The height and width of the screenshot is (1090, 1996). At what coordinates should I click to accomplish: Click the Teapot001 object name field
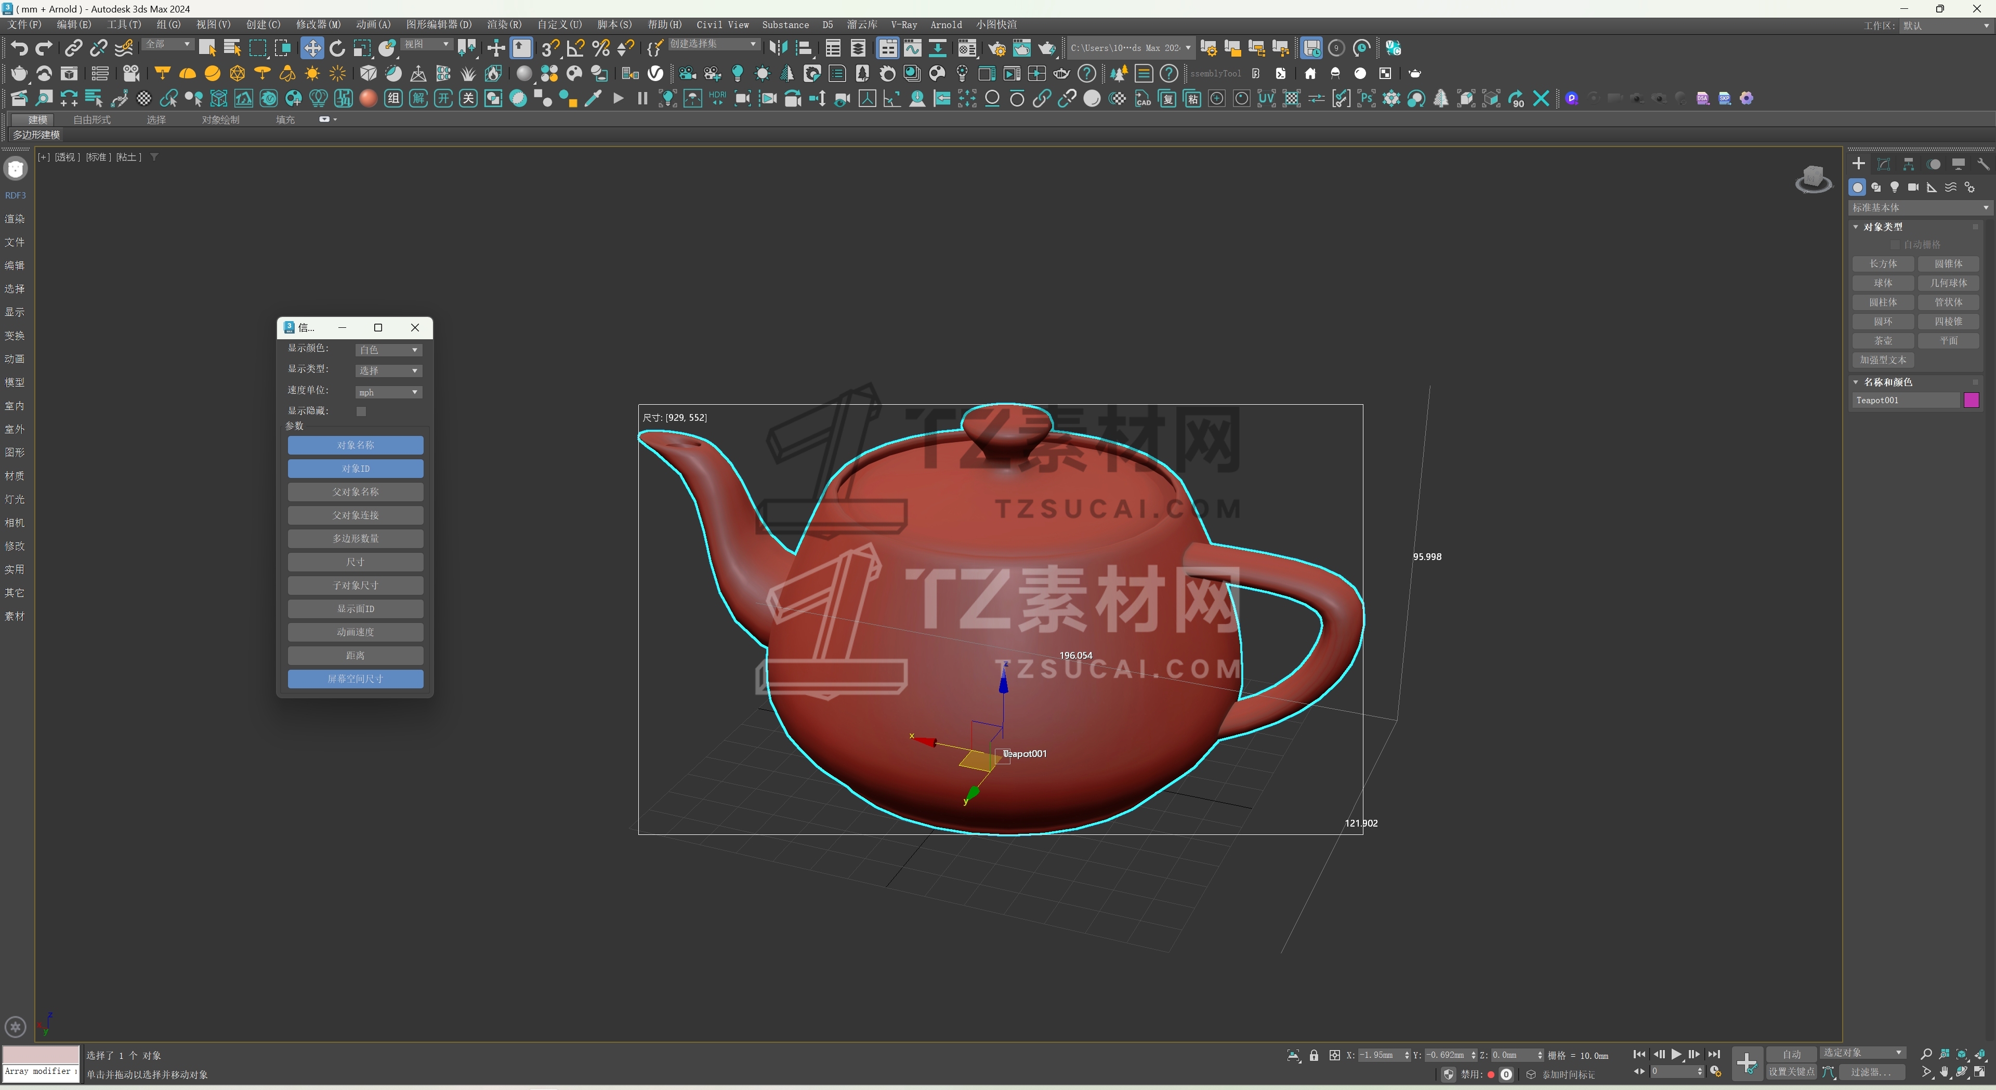coord(1906,400)
